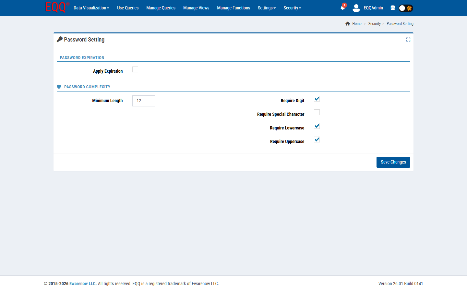The width and height of the screenshot is (467, 292).
Task: Click the home icon in breadcrumb
Action: pos(348,24)
